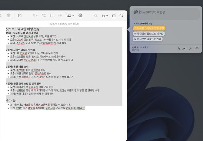This screenshot has height=141, width=203.
Task: Click the line about 삿포로 TV 타워
Action: [x=41, y=40]
